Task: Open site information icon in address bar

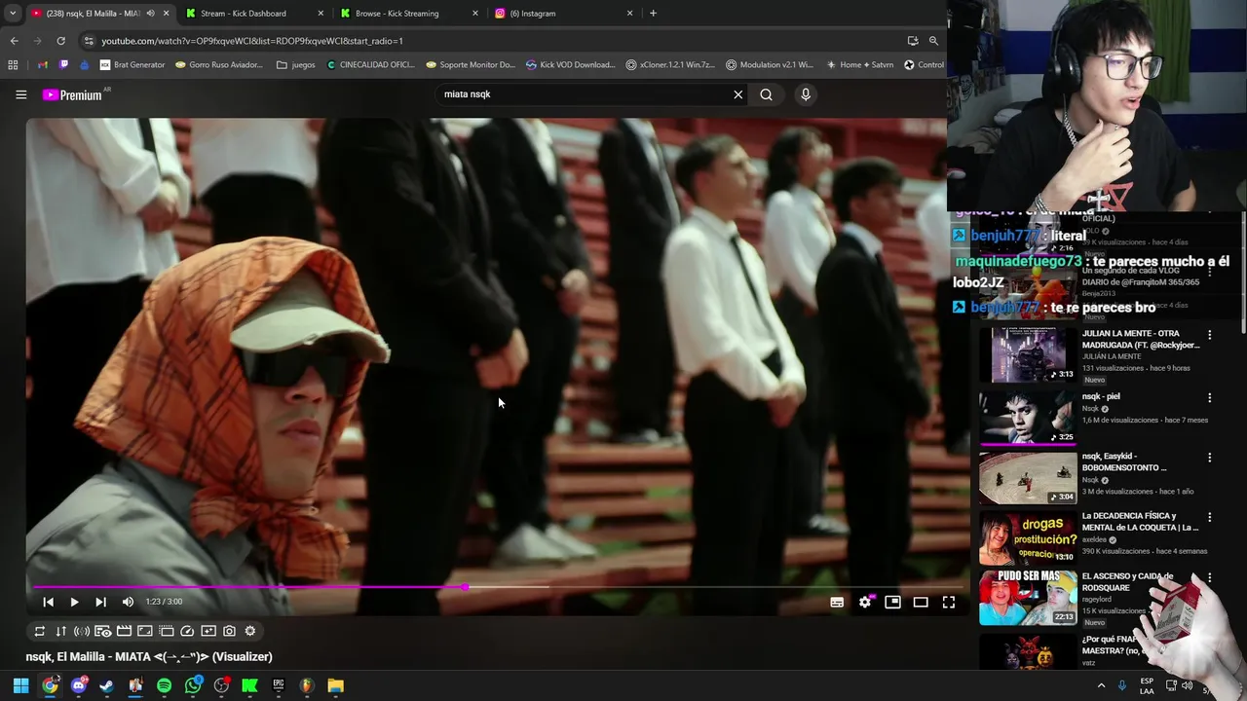Action: 89,41
